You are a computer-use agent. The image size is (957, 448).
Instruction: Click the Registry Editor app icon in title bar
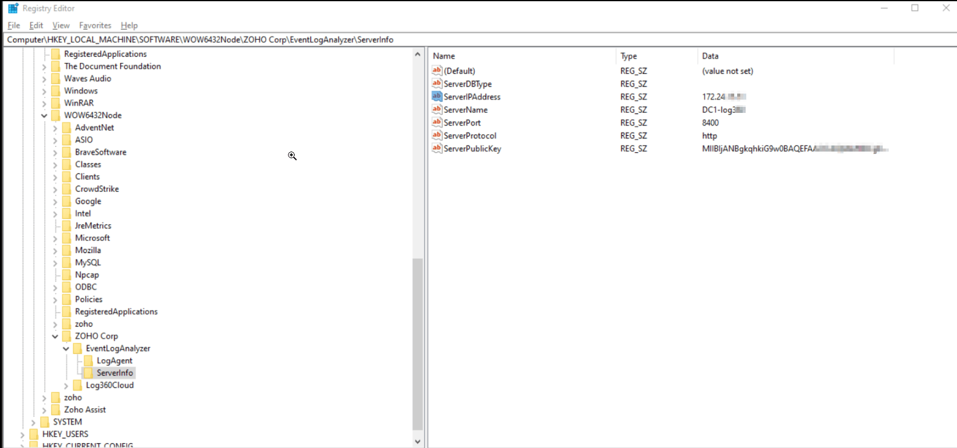tap(13, 8)
